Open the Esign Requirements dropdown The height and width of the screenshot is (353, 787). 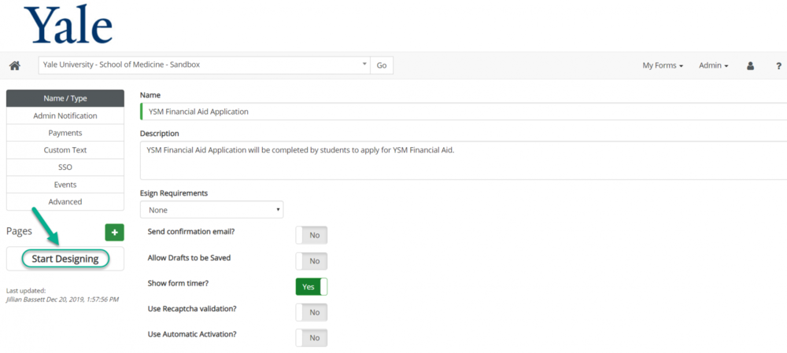(x=211, y=210)
